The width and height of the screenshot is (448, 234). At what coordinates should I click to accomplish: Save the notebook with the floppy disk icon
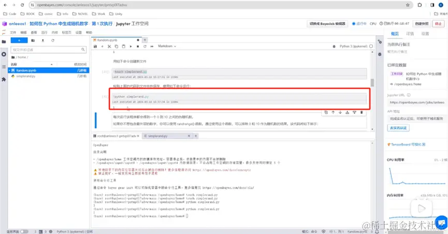pyautogui.click(x=95, y=46)
